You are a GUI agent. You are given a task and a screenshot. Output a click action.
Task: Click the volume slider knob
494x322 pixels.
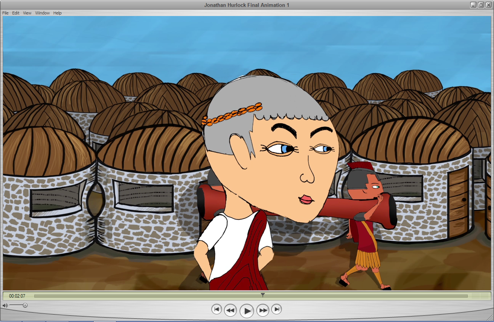[x=25, y=305]
